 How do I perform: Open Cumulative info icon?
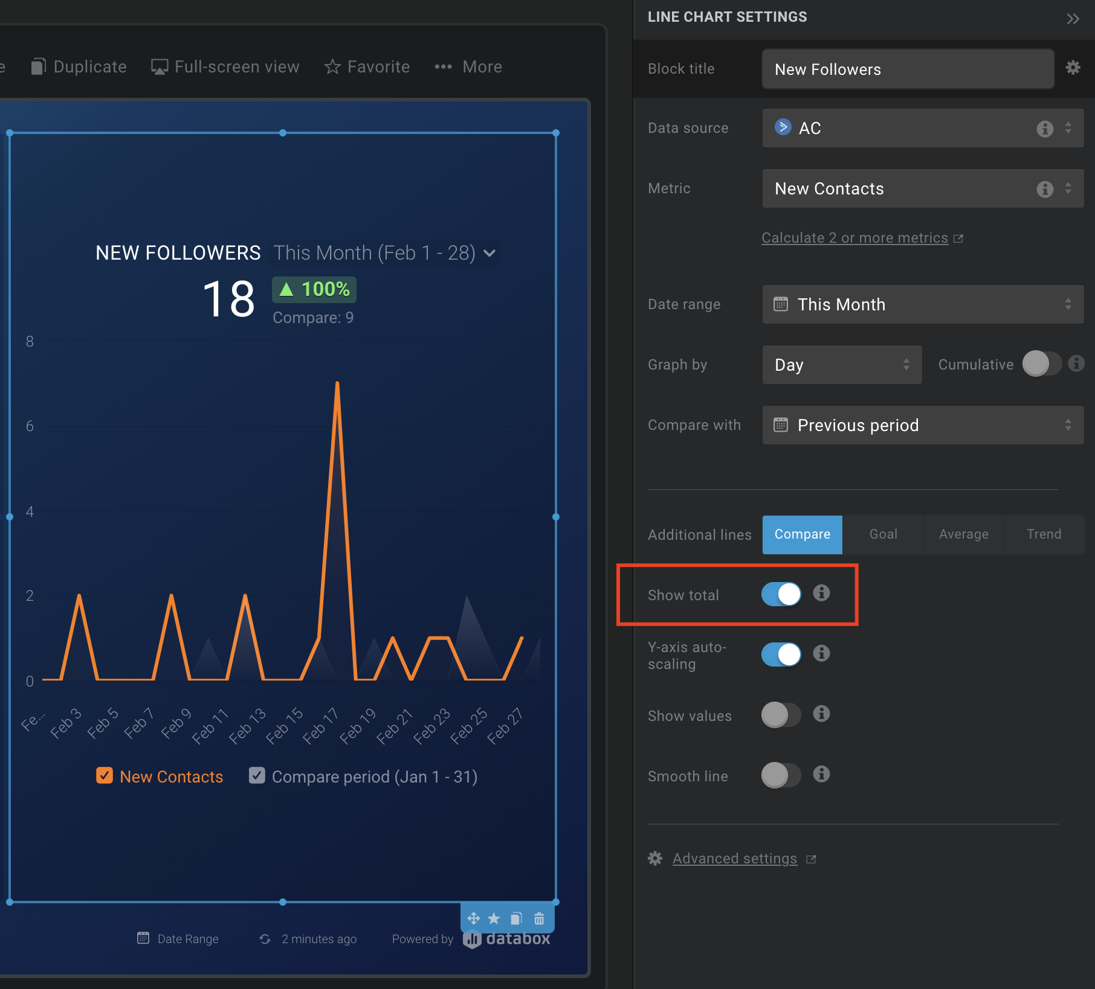(1076, 363)
